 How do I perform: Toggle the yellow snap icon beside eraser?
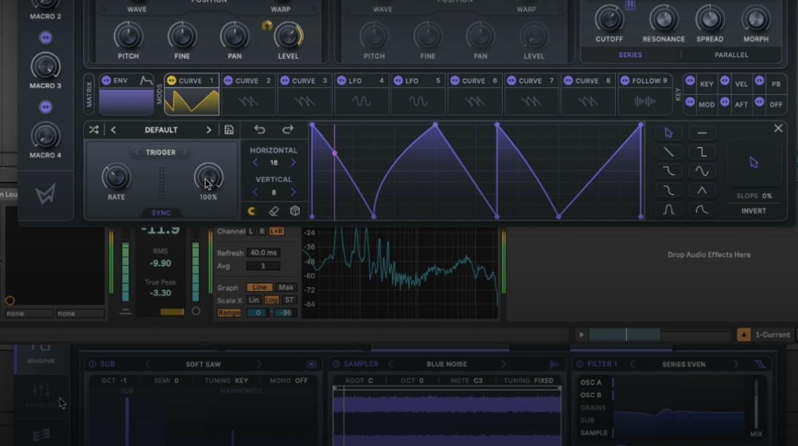click(x=252, y=211)
